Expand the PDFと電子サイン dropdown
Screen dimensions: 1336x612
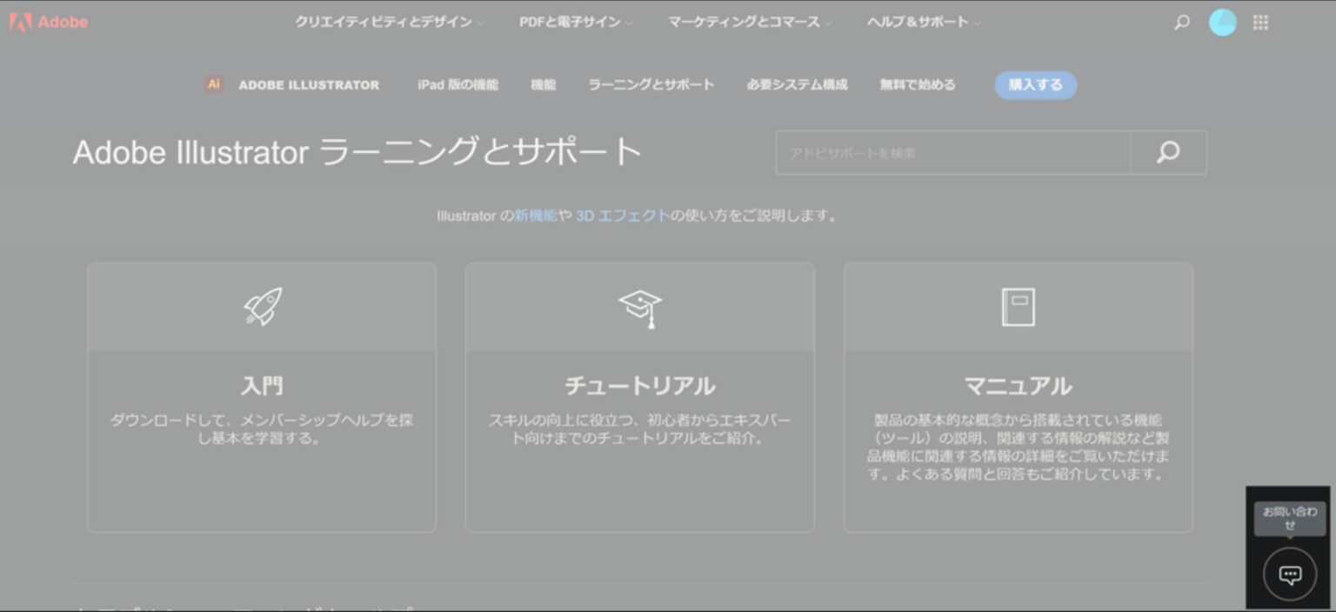tap(575, 23)
